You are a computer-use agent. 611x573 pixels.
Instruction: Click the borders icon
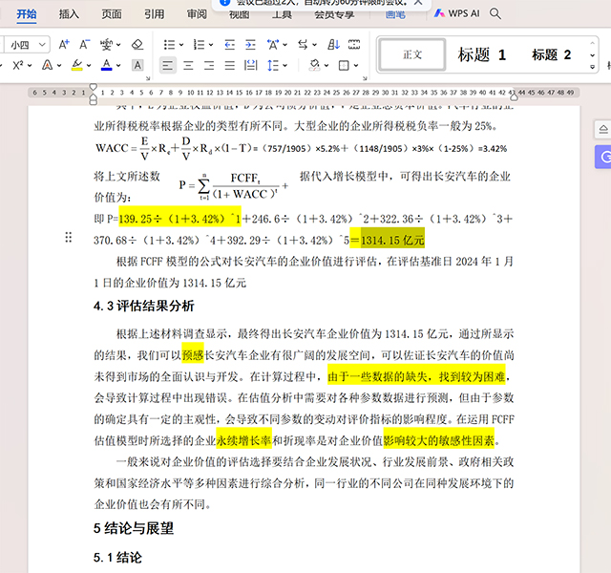[344, 65]
